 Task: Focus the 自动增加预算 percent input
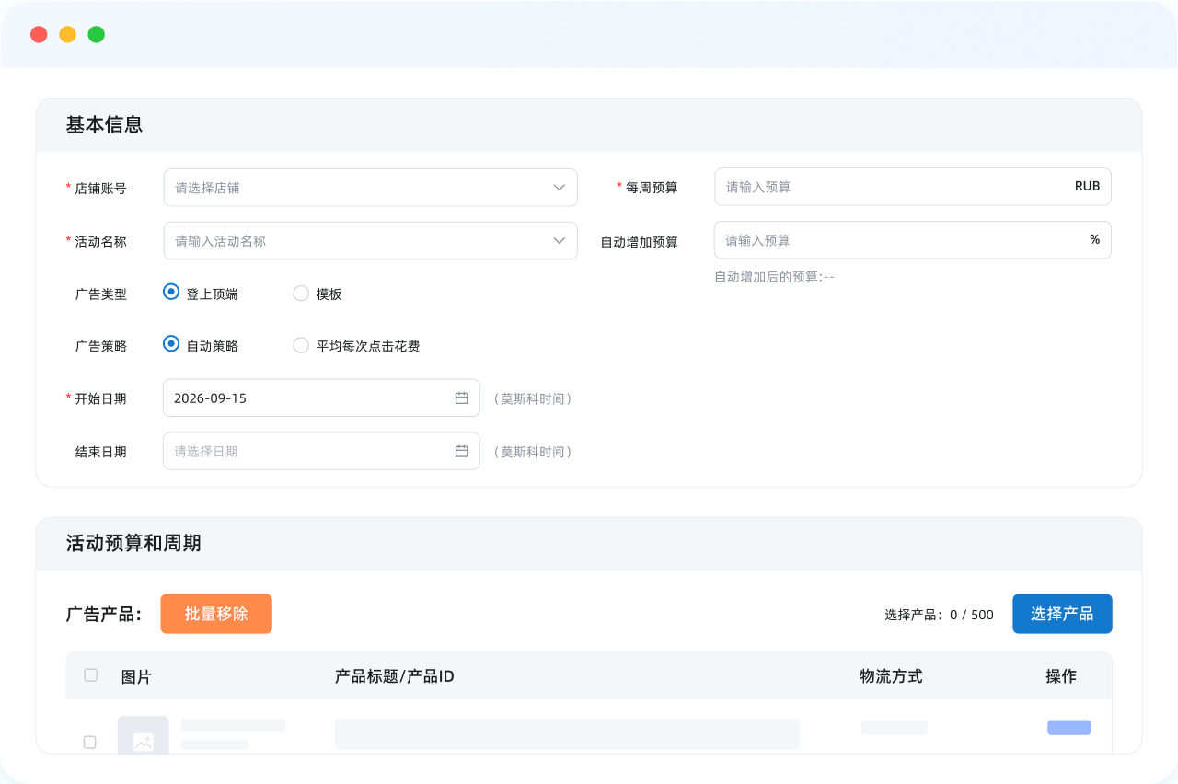913,240
